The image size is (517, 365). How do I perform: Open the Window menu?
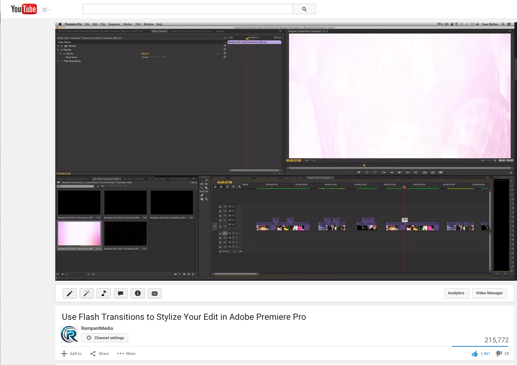[x=149, y=24]
